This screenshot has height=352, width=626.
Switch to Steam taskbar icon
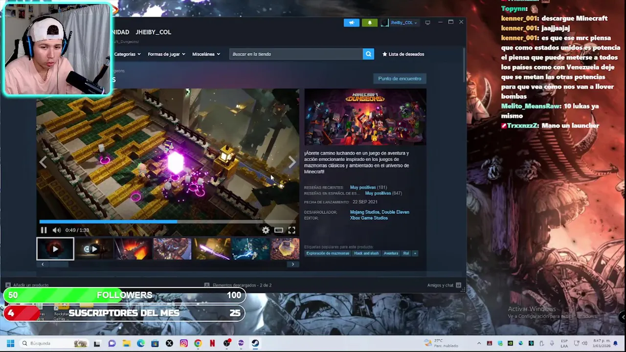coord(255,343)
